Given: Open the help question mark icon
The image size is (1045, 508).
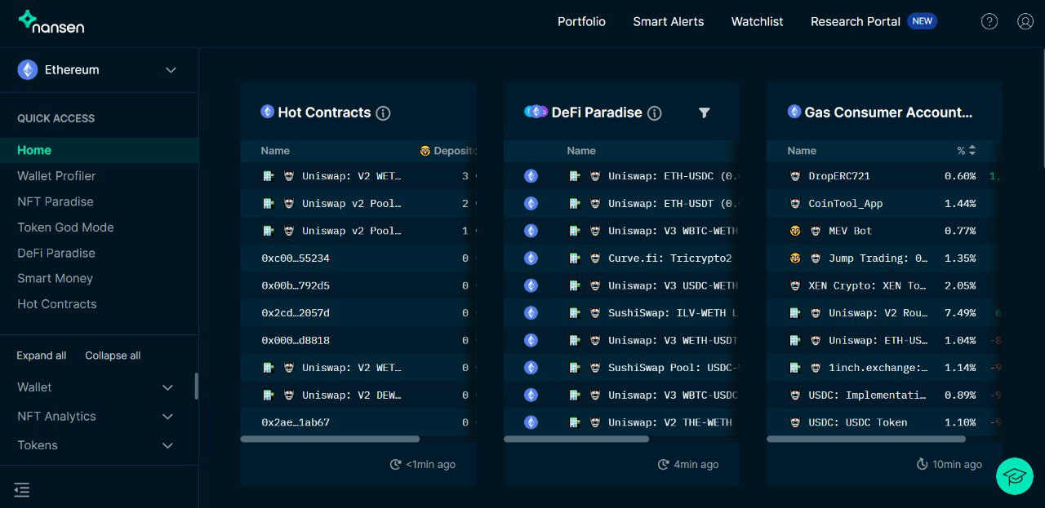Looking at the screenshot, I should [x=989, y=22].
